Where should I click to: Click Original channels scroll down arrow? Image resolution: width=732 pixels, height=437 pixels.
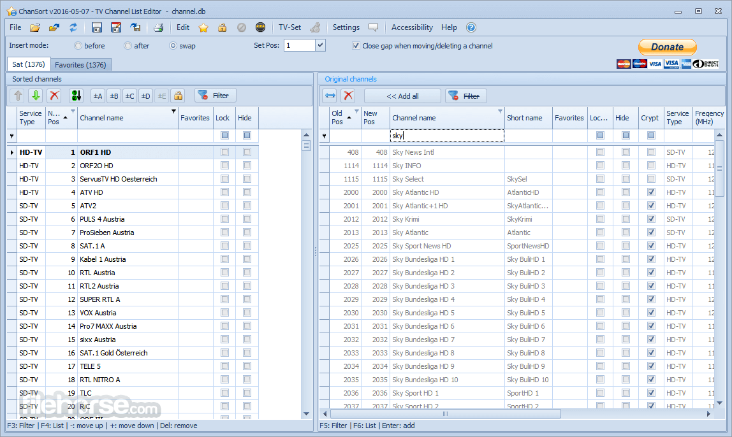(719, 403)
